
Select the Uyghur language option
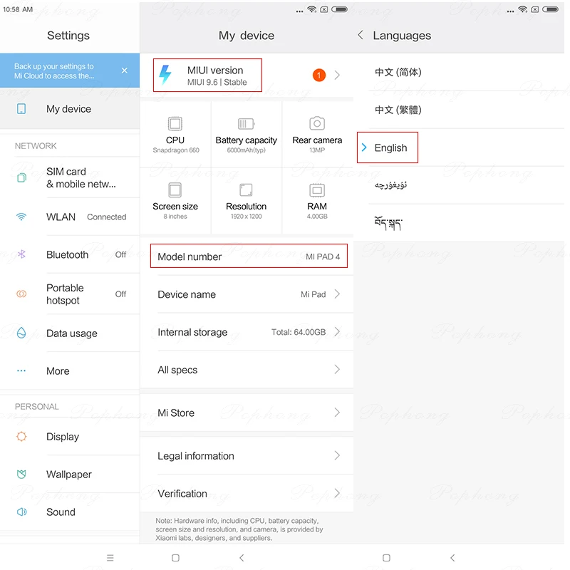point(459,185)
